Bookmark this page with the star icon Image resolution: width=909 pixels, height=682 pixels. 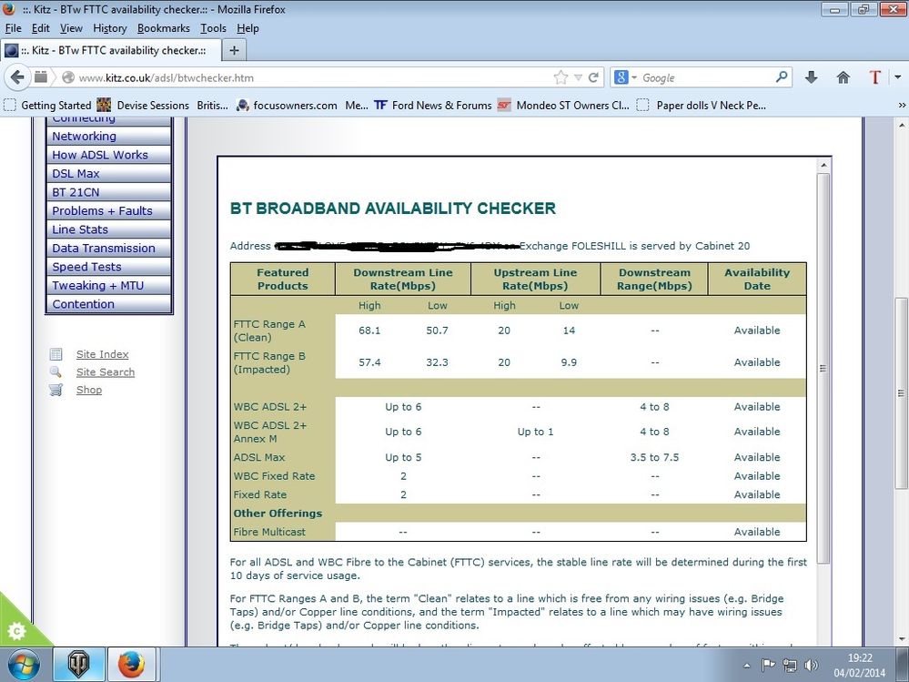click(x=561, y=77)
